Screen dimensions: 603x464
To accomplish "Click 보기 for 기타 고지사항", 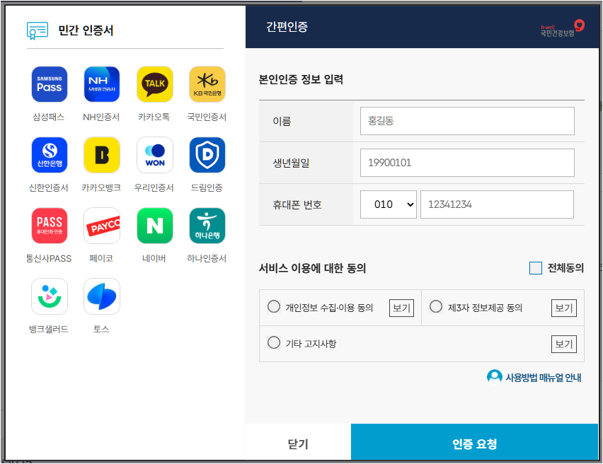I will tap(564, 344).
